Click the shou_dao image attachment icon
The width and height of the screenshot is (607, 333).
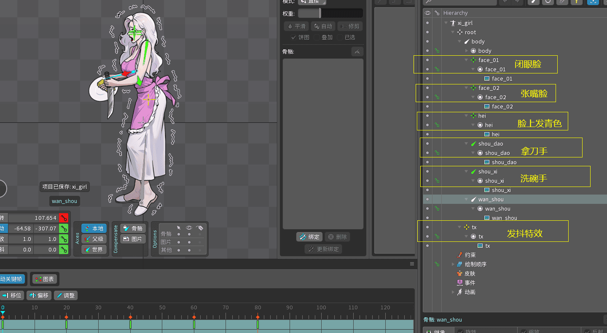click(487, 162)
